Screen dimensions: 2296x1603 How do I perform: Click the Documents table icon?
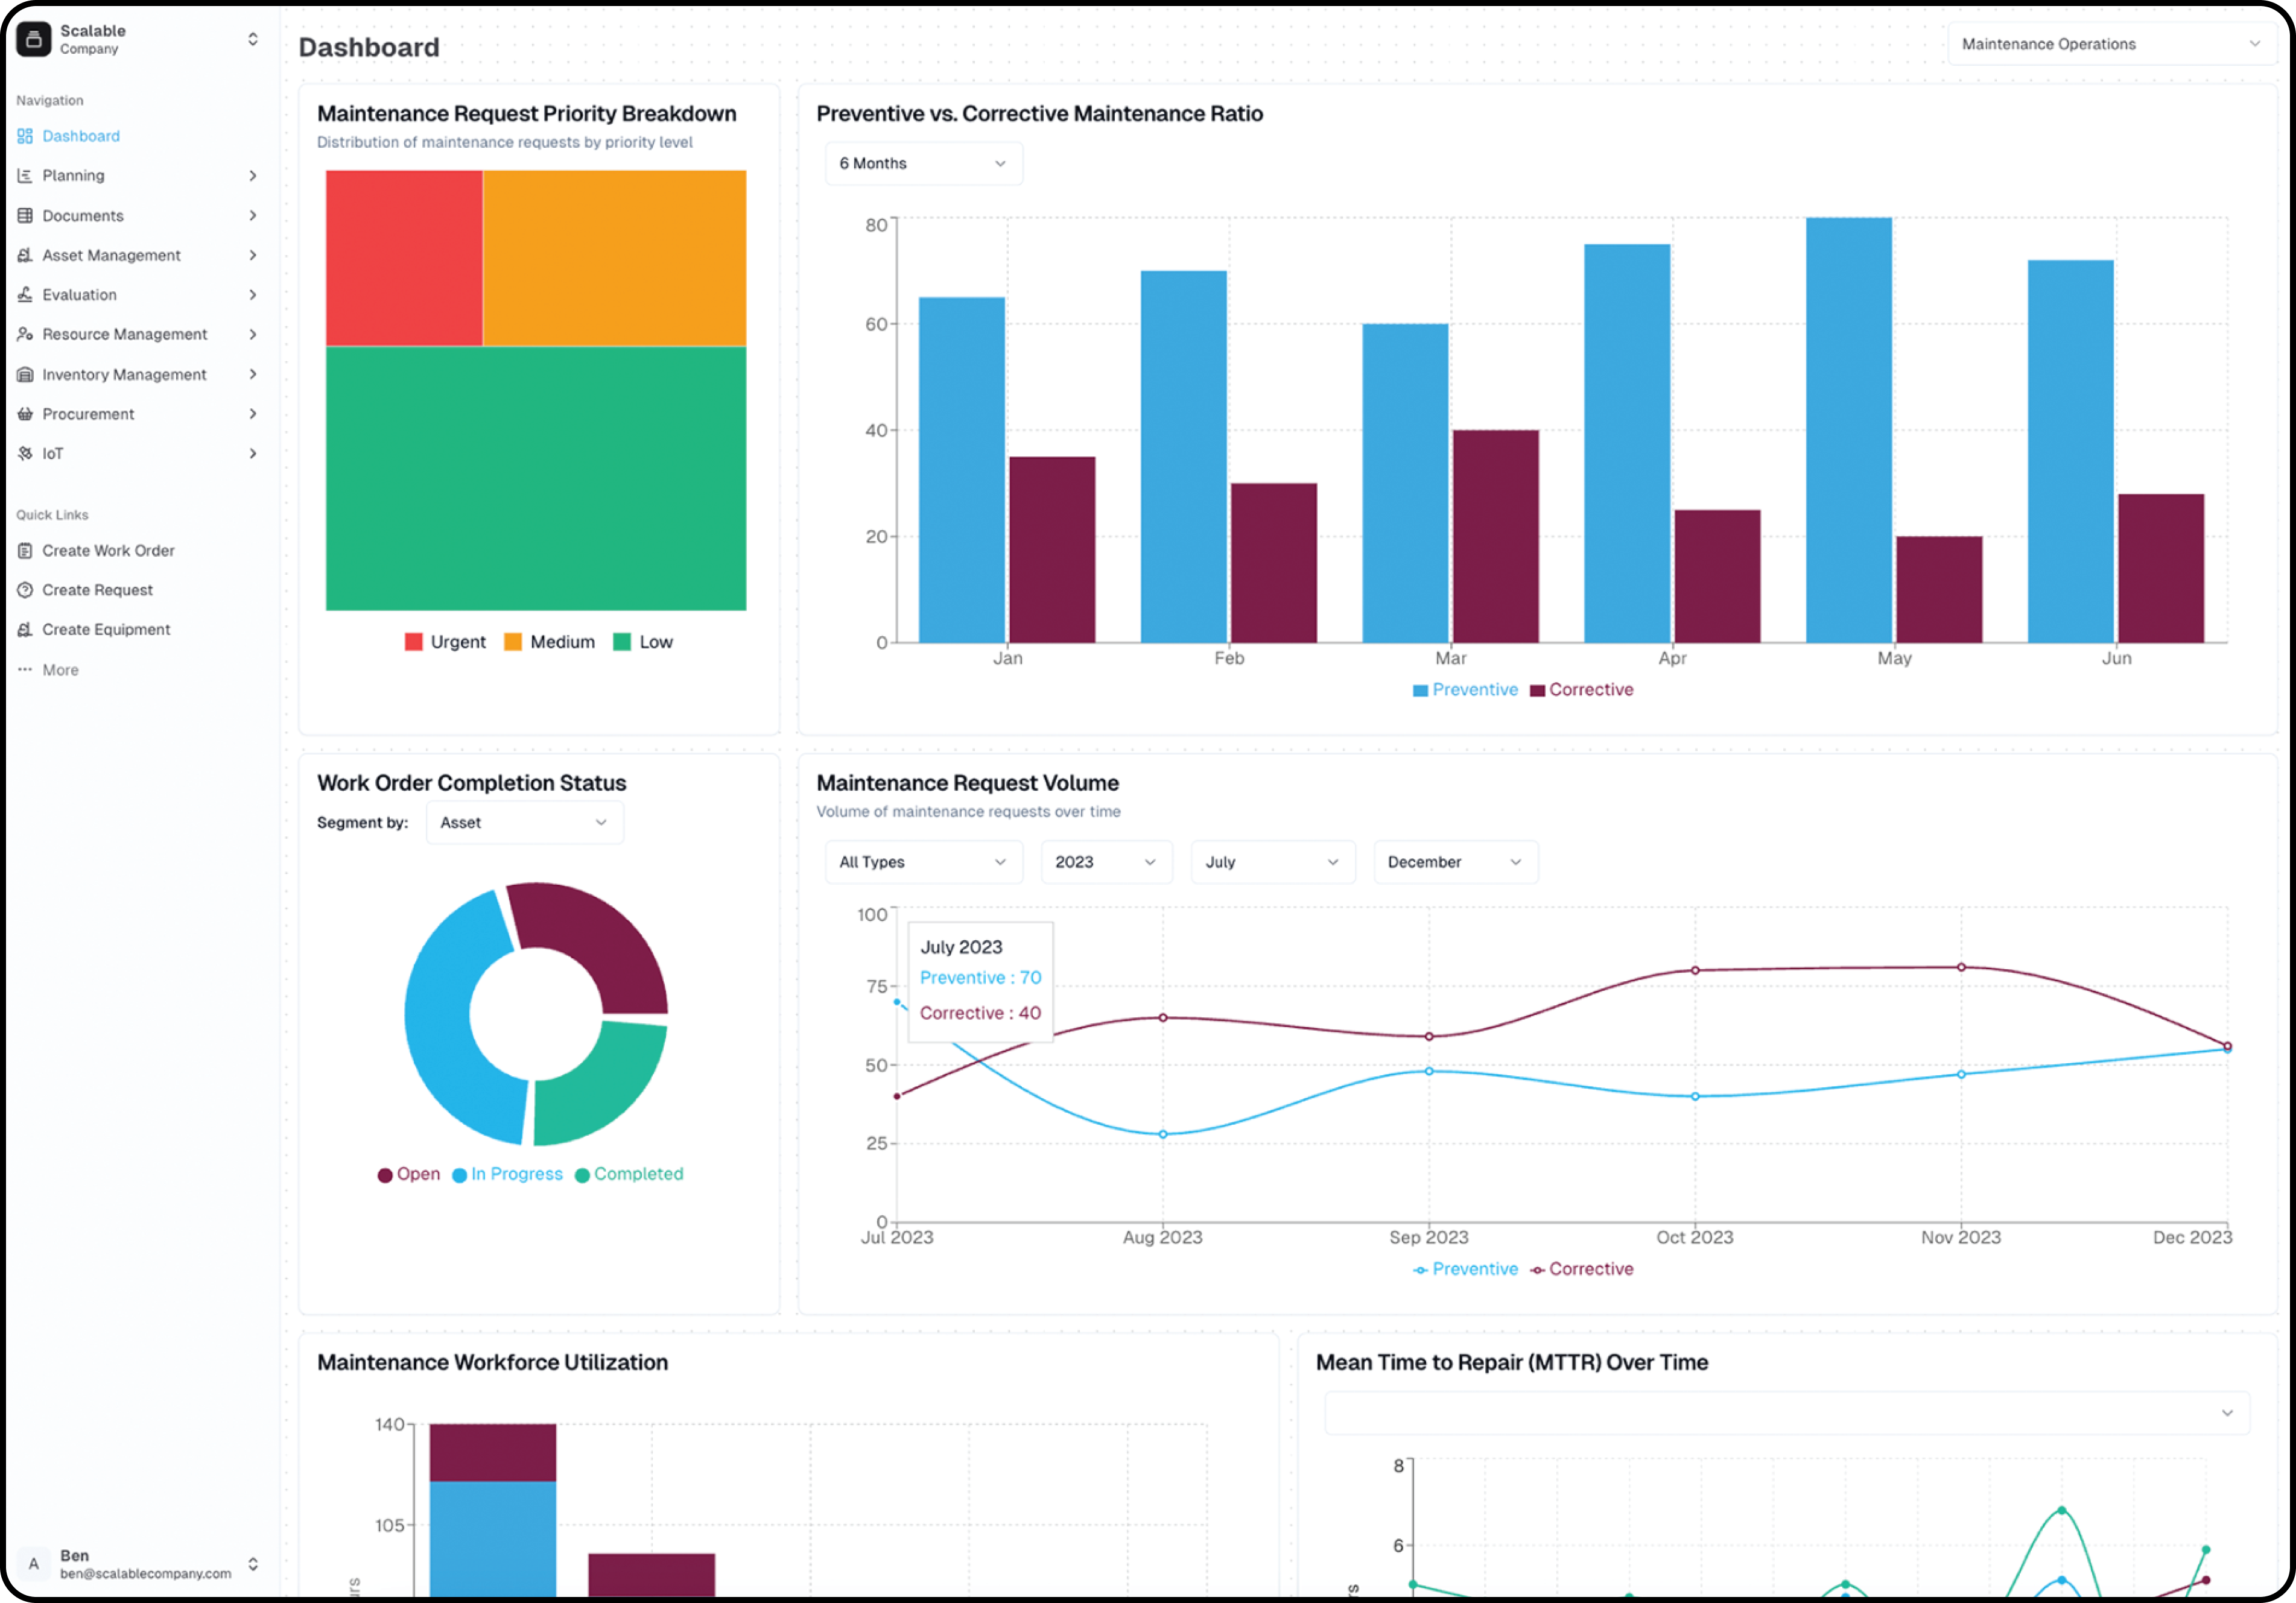pos(25,216)
